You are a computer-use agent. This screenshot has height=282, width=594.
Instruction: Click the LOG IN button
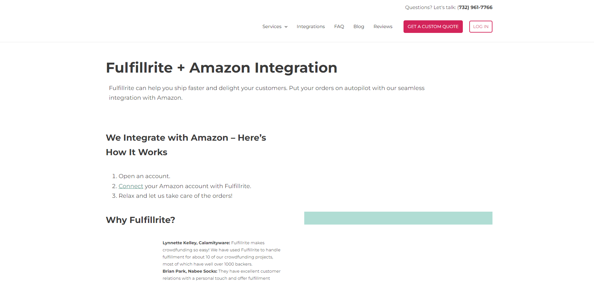[481, 26]
